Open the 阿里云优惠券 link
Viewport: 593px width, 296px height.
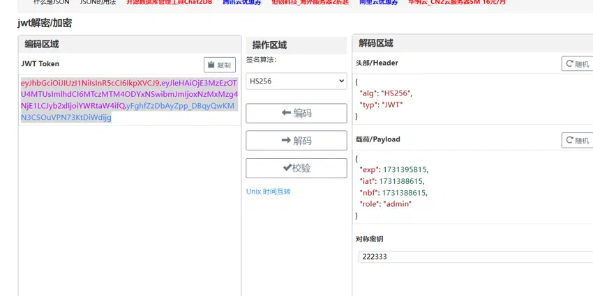point(379,2)
